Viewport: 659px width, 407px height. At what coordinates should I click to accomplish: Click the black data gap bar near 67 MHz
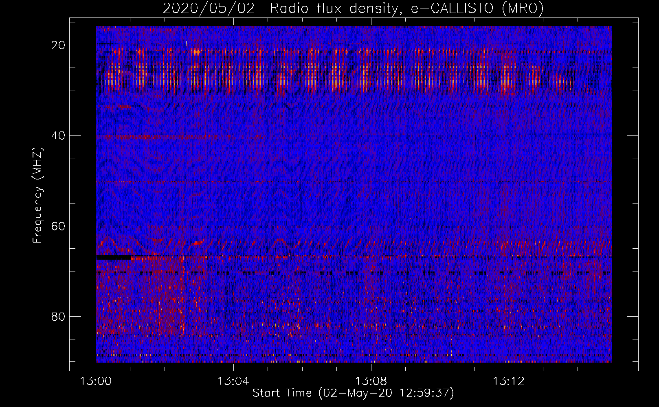[x=114, y=257]
